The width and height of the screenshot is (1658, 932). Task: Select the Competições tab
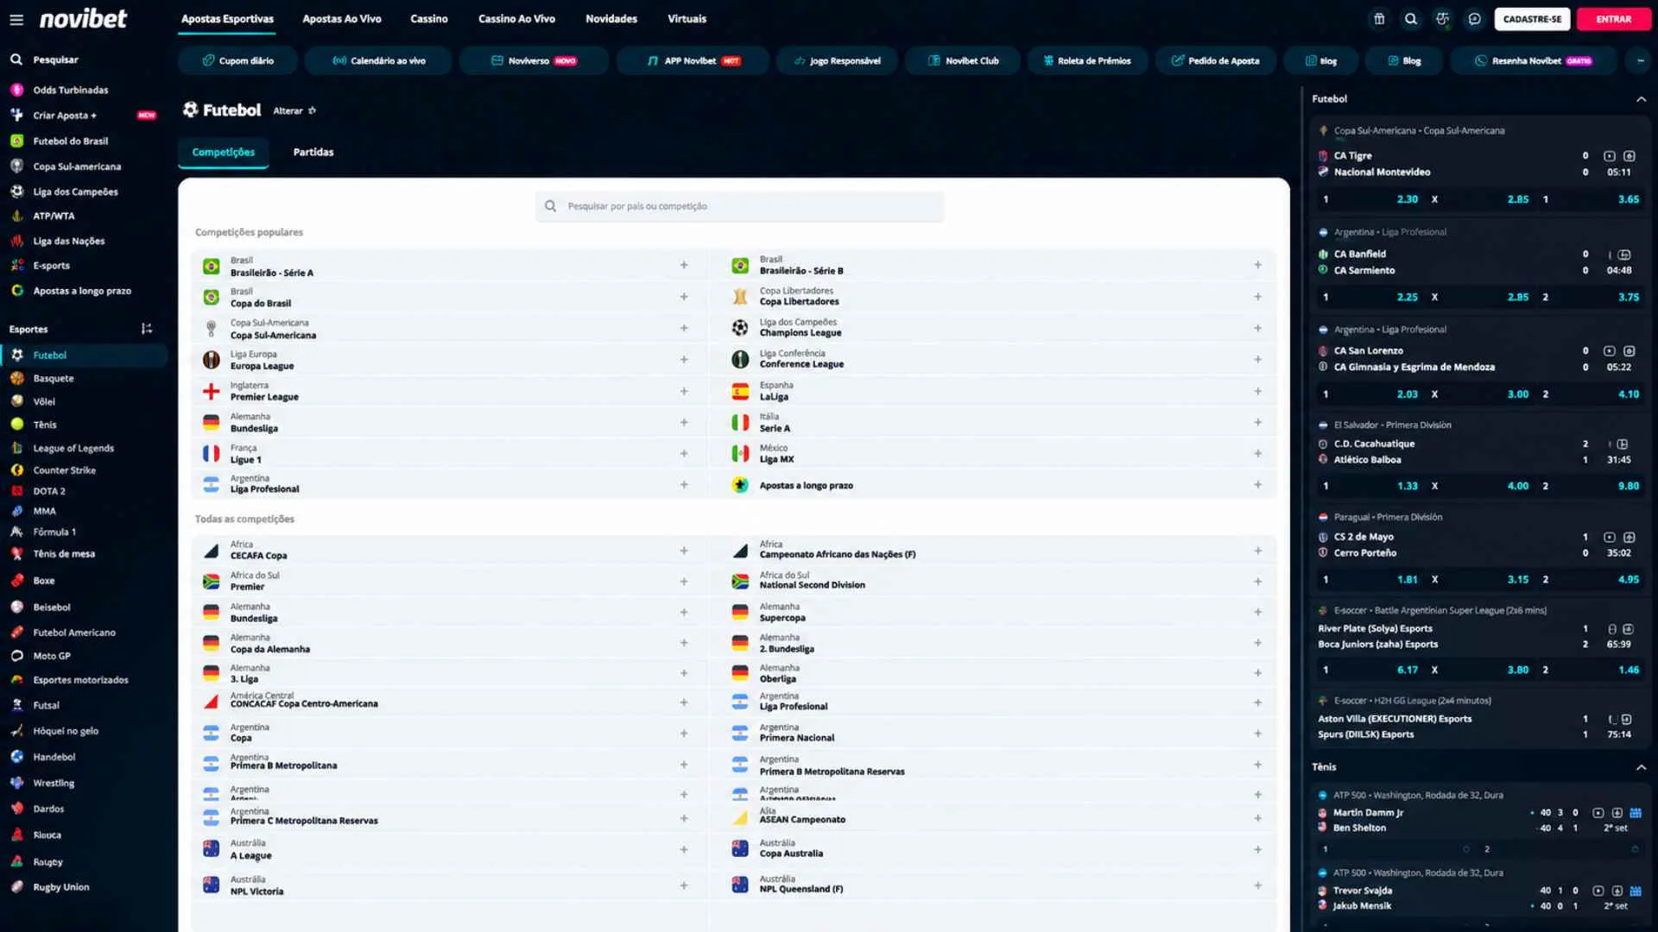tap(224, 152)
